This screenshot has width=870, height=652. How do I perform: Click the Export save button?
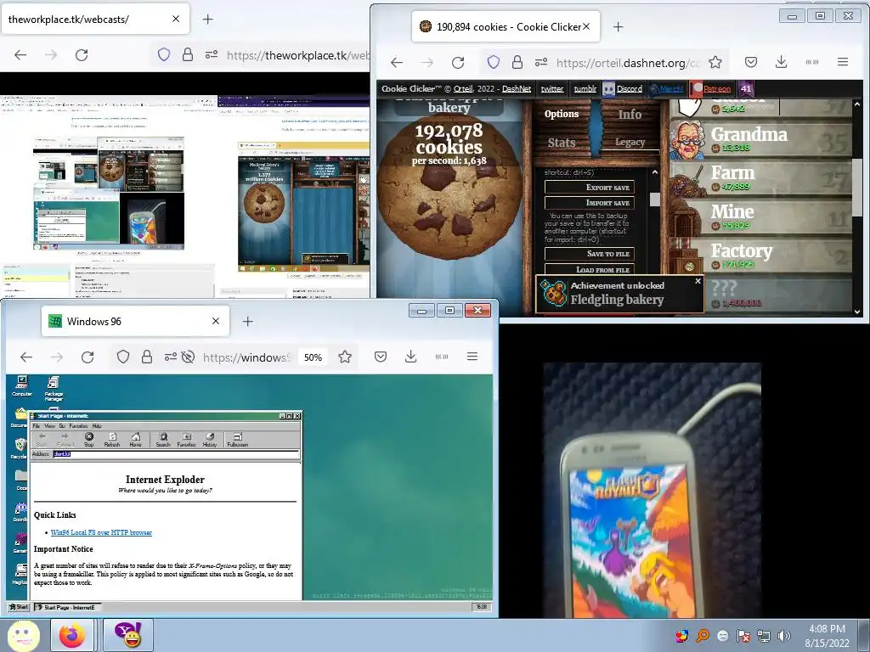(x=590, y=187)
